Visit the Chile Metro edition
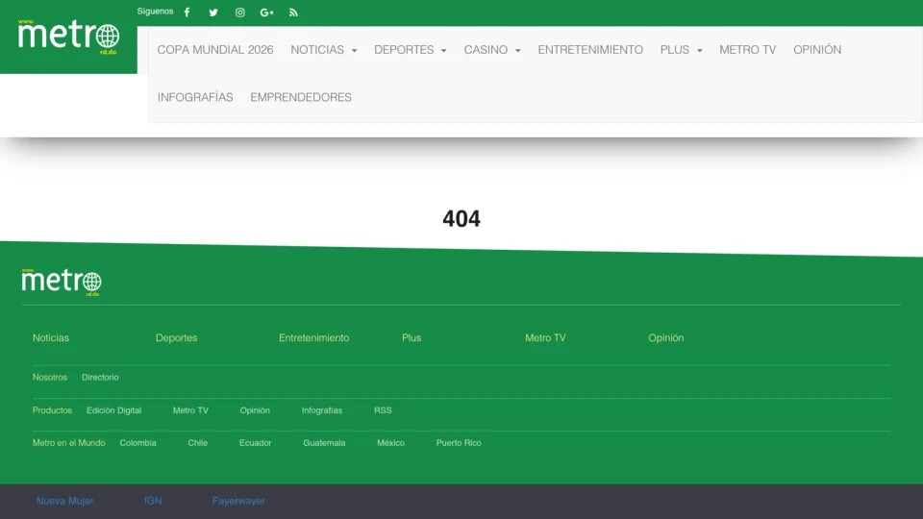 [x=198, y=442]
